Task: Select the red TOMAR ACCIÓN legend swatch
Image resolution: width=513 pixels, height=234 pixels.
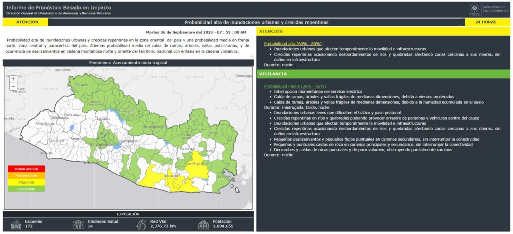Action: tap(26, 169)
